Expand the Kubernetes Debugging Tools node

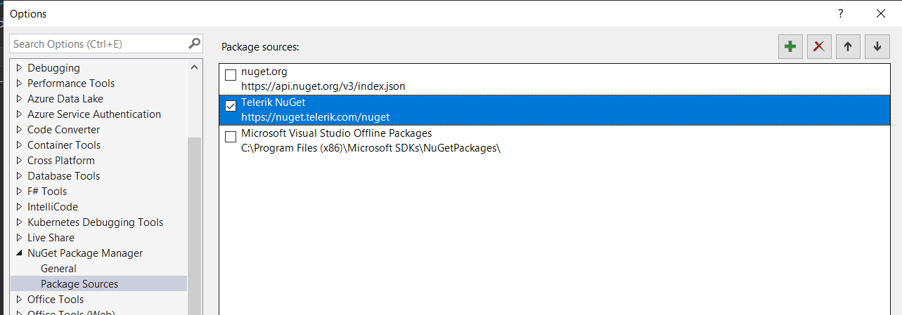click(19, 222)
